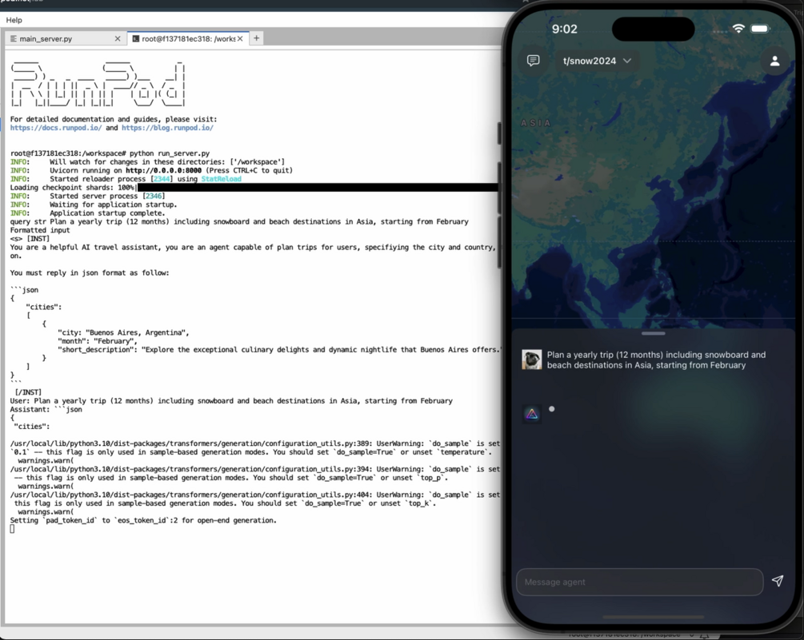Open the chat list icon in phone app

point(534,61)
